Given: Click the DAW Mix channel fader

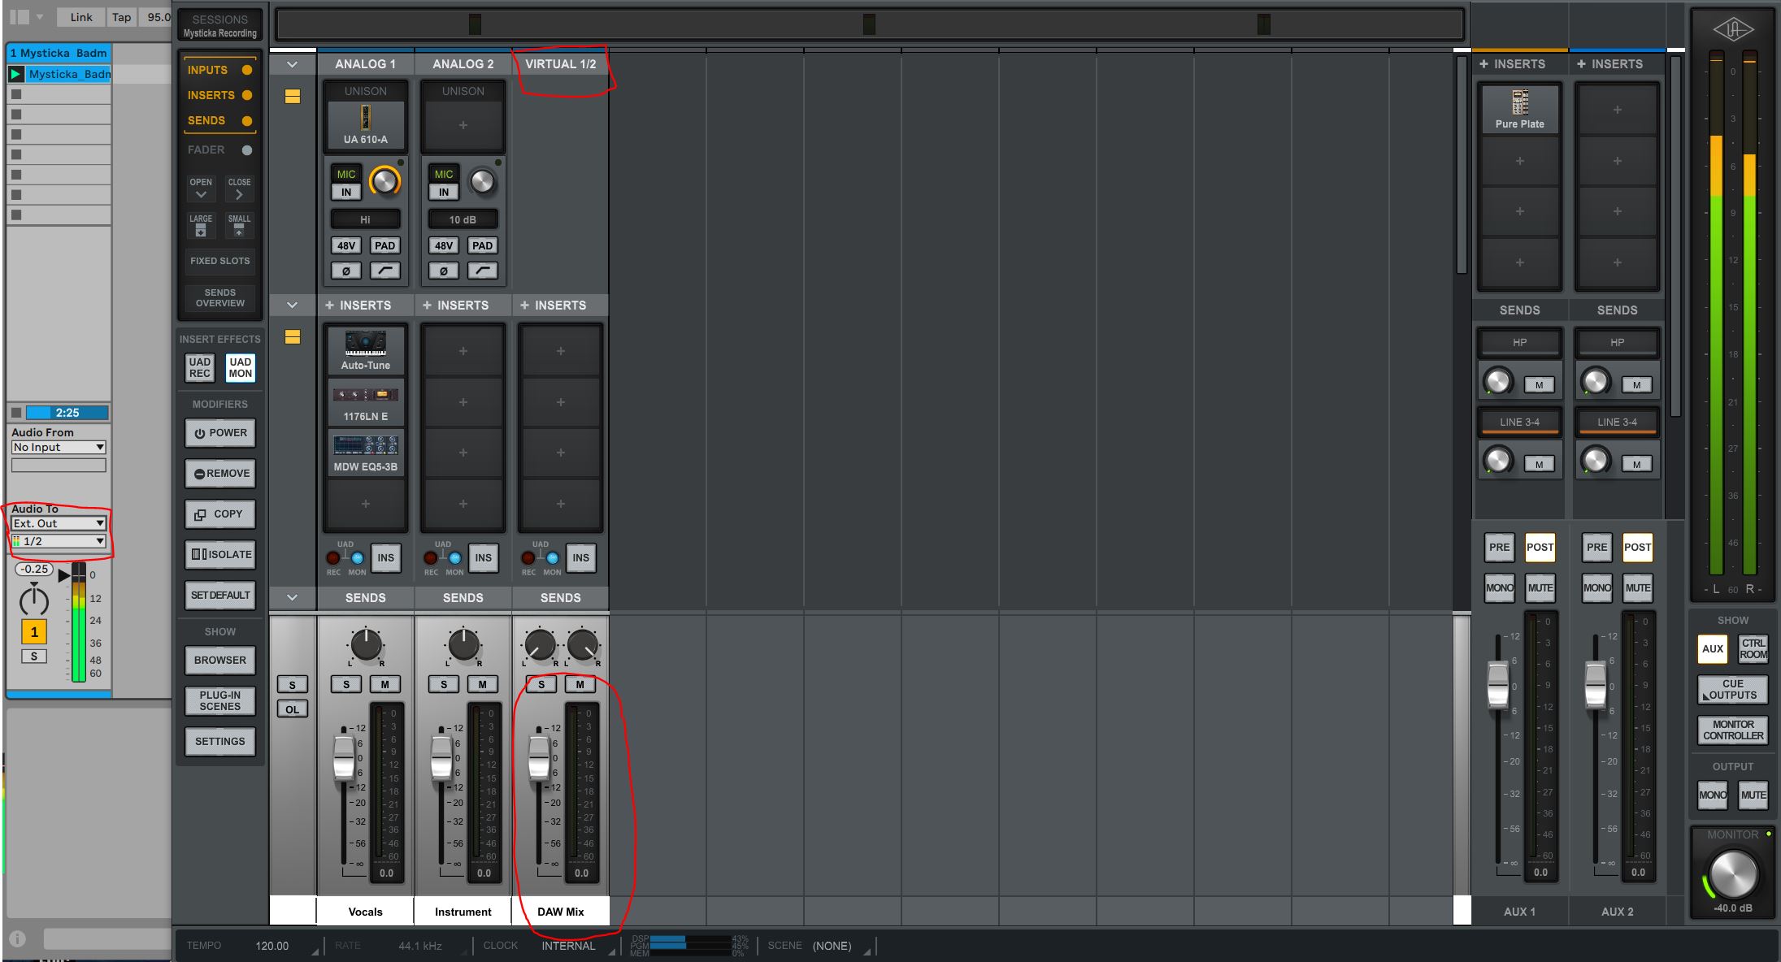Looking at the screenshot, I should (x=539, y=757).
